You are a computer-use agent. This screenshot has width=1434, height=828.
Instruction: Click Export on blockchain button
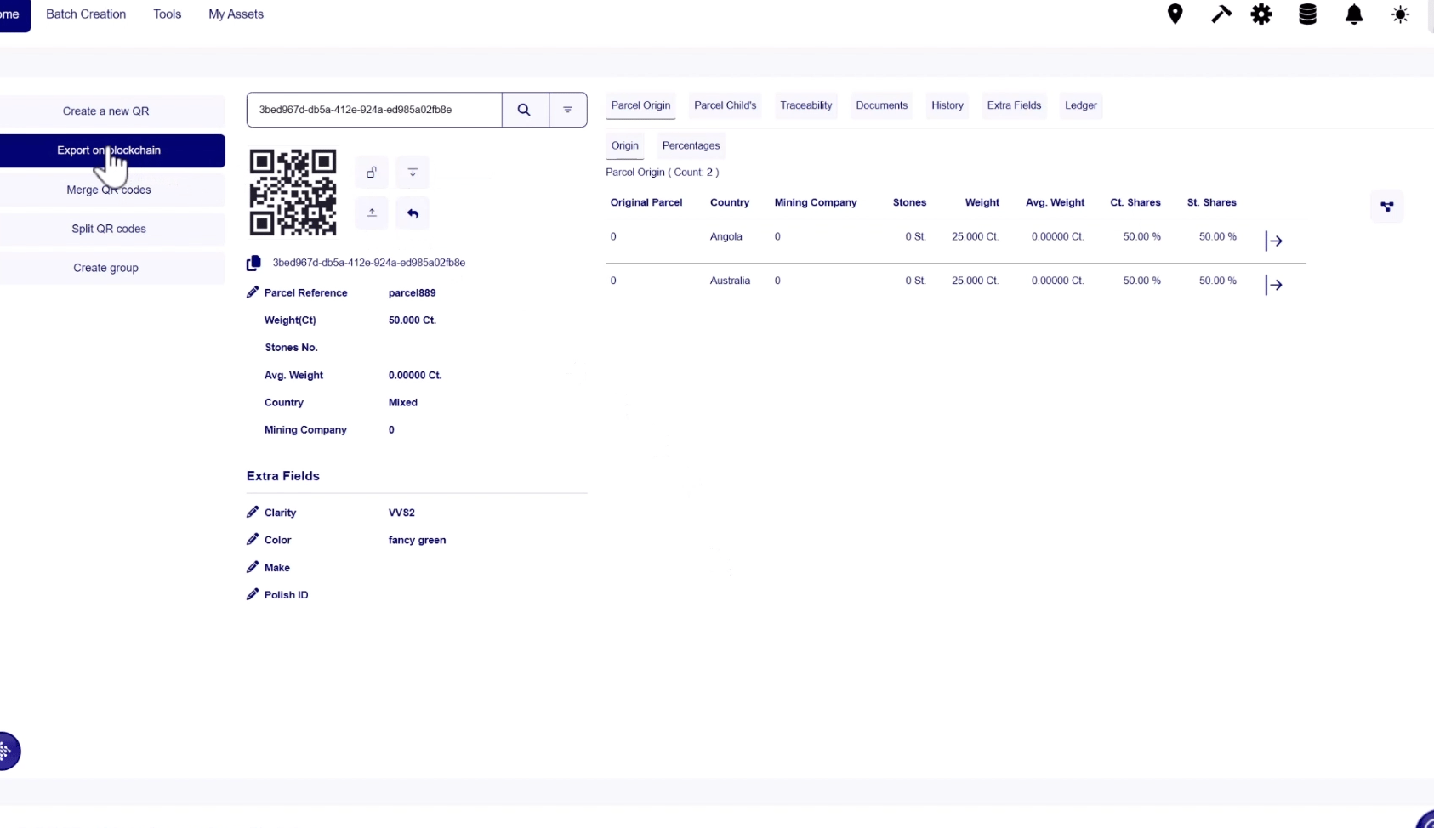point(109,150)
